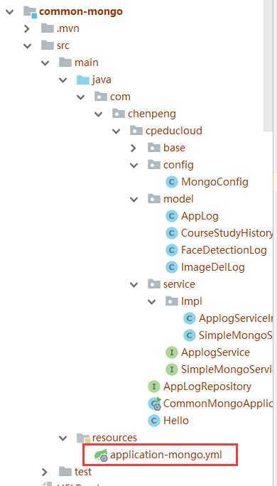
Task: Click the AppLogRepository interface icon
Action: (x=153, y=387)
